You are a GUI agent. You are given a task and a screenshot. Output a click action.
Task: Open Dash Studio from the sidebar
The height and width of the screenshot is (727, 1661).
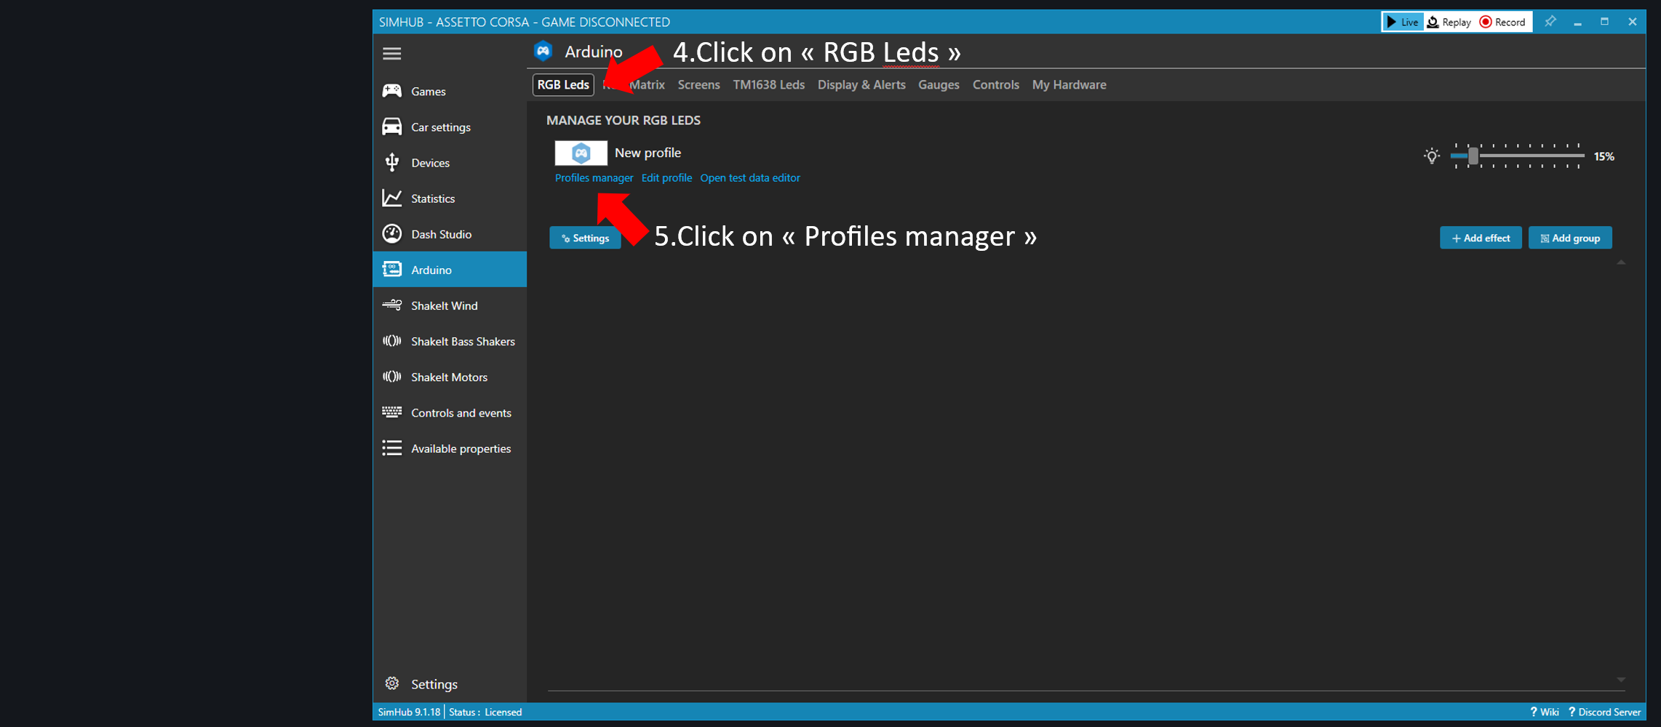440,234
